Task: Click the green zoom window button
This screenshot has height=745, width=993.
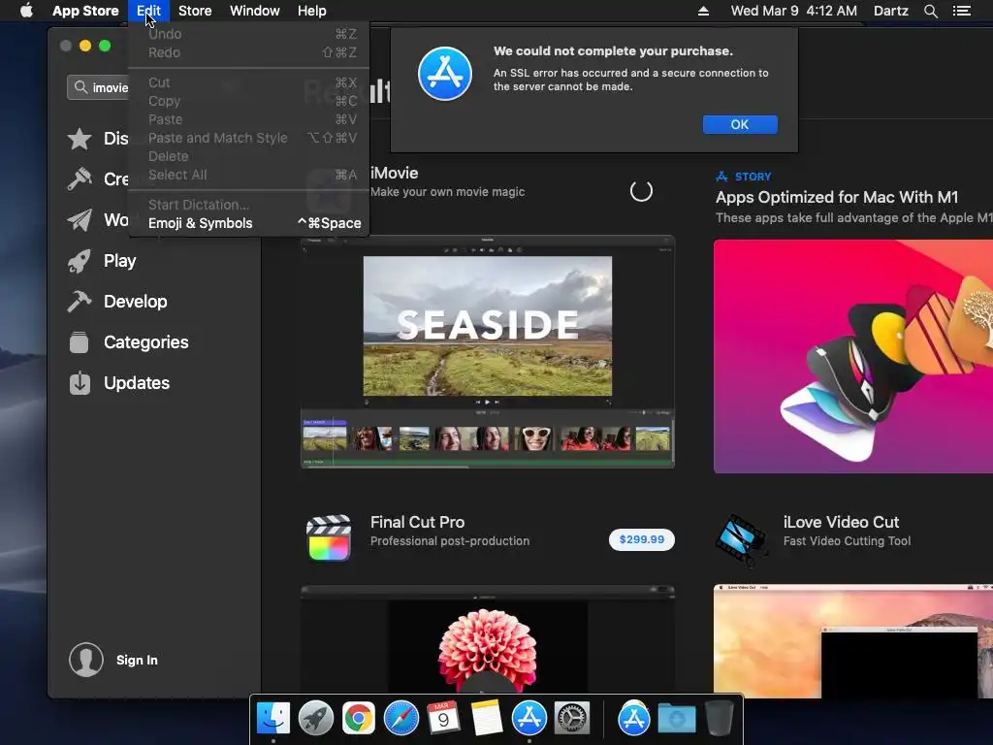Action: (x=105, y=46)
